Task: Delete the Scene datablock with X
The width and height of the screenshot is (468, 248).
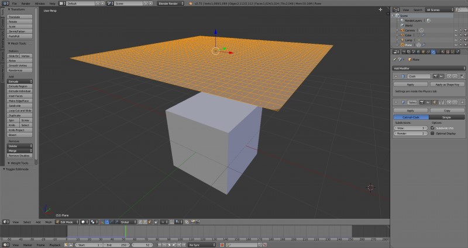Action: (150, 4)
